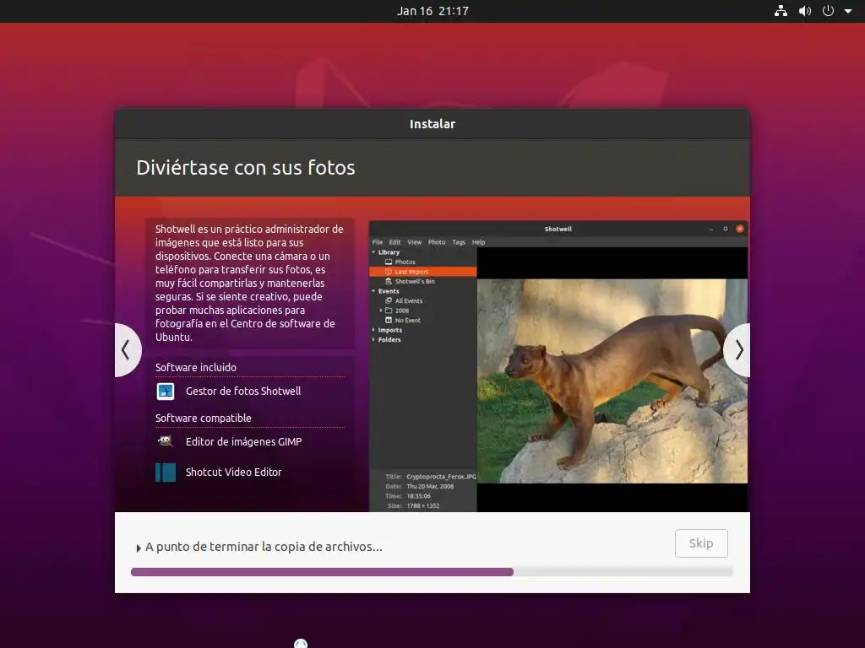Collapse the Library tree node arrow
This screenshot has width=865, height=648.
click(373, 252)
